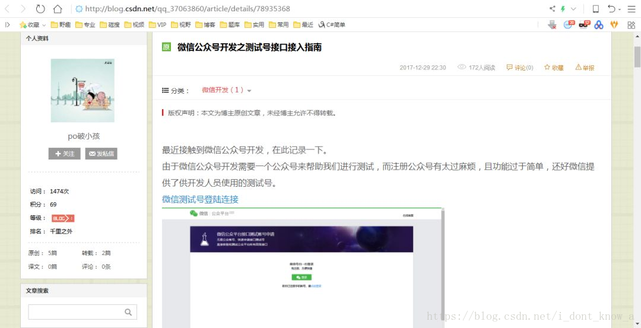Open the 野趣 bookmark folder
Viewport: 641px width, 328px height.
(x=61, y=24)
